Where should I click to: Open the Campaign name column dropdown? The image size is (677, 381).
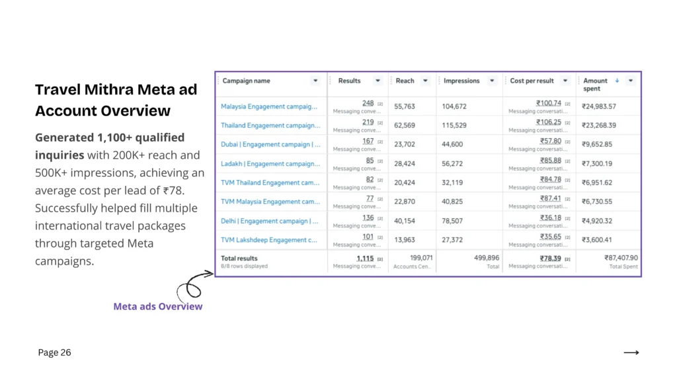point(315,81)
